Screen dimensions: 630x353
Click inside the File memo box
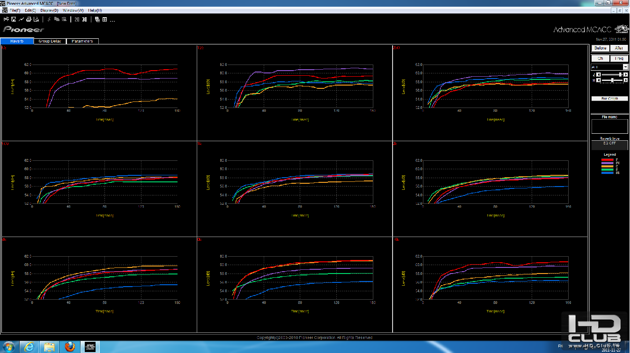pos(609,126)
